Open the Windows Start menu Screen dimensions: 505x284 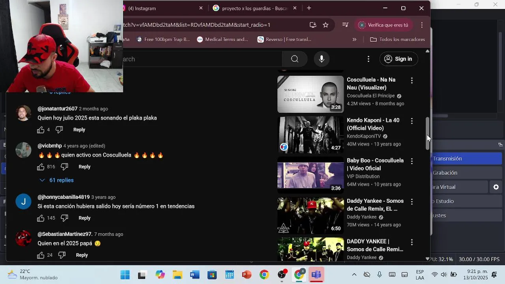click(125, 275)
